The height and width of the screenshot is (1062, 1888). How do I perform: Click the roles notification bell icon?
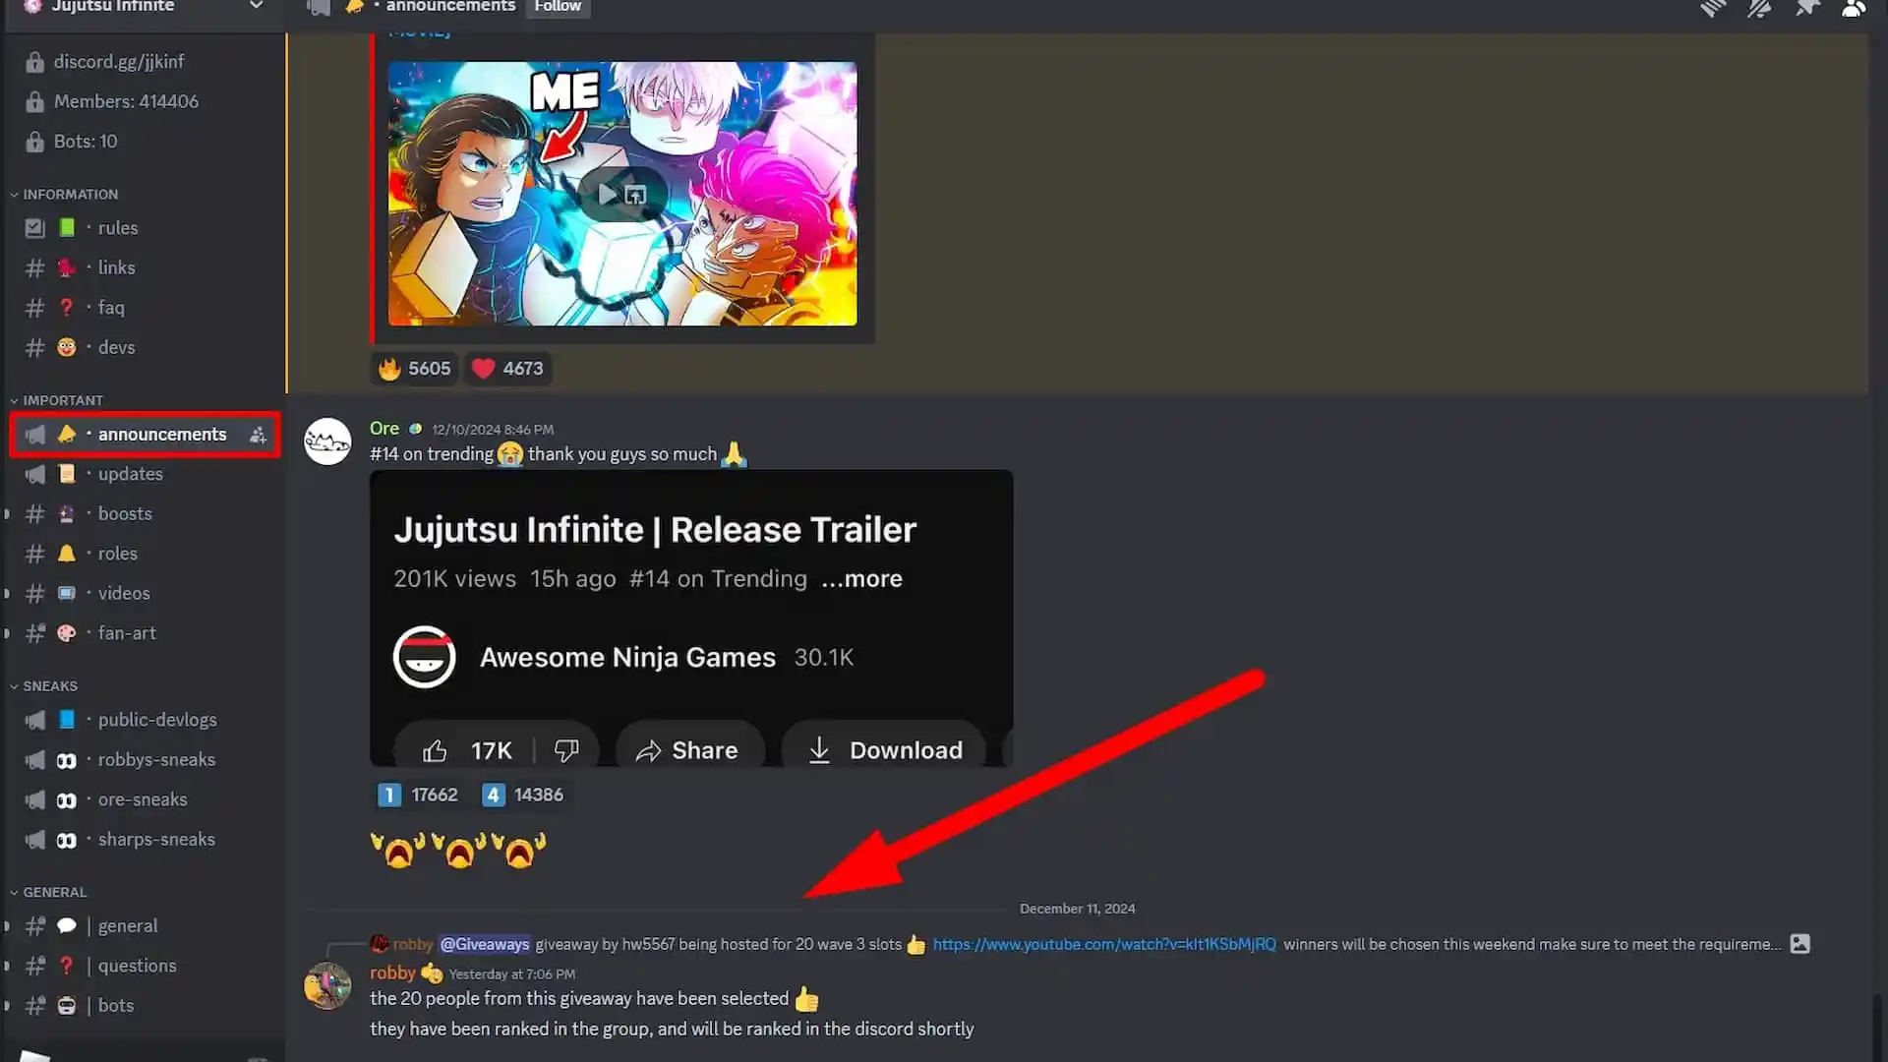click(66, 553)
